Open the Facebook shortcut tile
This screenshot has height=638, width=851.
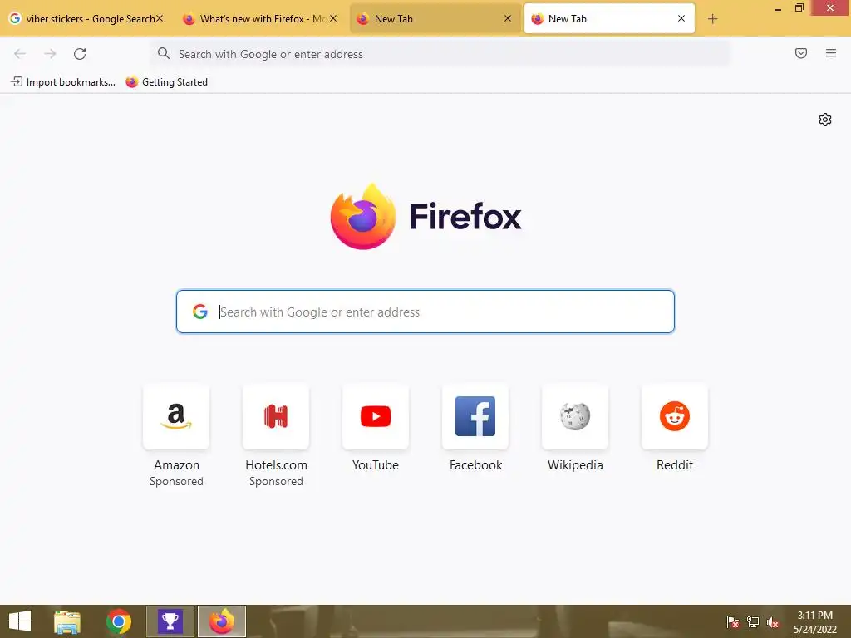(x=475, y=417)
